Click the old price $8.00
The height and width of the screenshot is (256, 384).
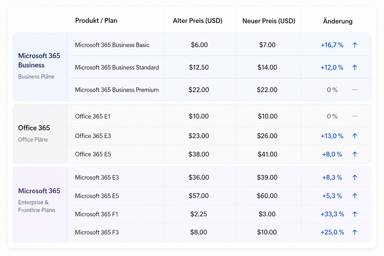click(x=198, y=232)
